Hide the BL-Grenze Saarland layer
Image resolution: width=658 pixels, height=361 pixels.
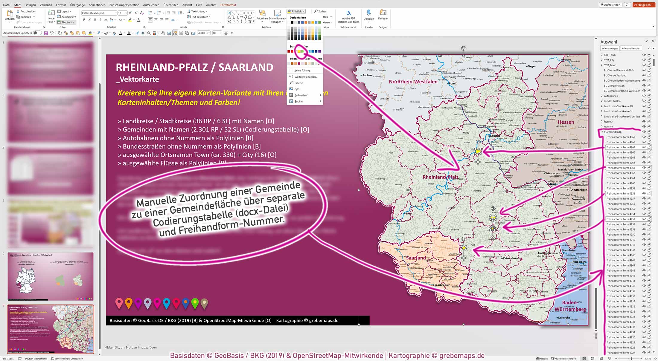(x=644, y=75)
